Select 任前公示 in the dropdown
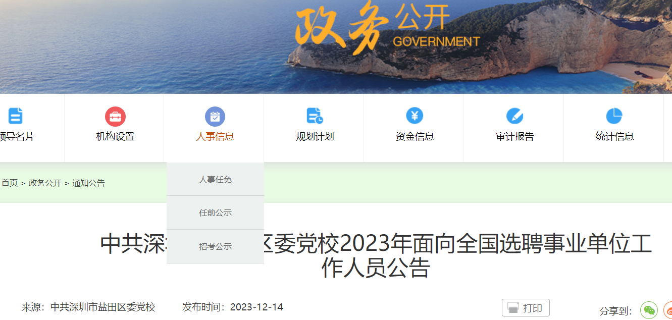Screen dimensions: 672x320 click(x=215, y=212)
